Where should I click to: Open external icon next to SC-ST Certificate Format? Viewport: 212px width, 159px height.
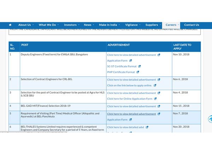click(x=140, y=66)
